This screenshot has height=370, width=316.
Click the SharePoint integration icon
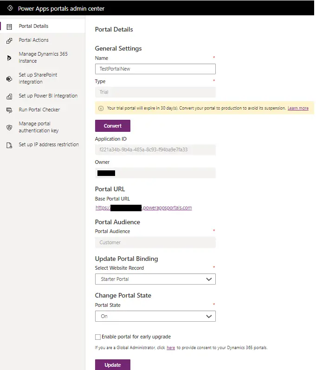9,78
